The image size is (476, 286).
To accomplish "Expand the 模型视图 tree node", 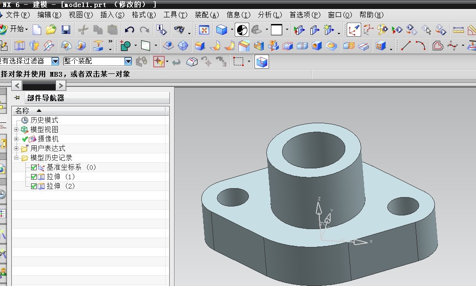I will click(x=16, y=130).
